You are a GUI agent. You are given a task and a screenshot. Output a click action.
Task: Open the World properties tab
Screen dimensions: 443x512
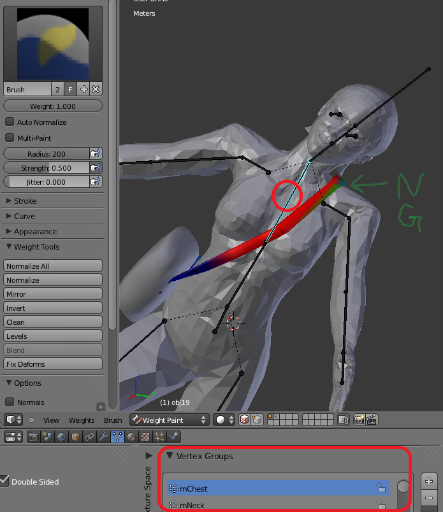pos(61,437)
